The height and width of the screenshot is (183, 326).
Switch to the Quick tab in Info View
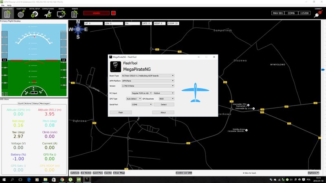coord(21,104)
